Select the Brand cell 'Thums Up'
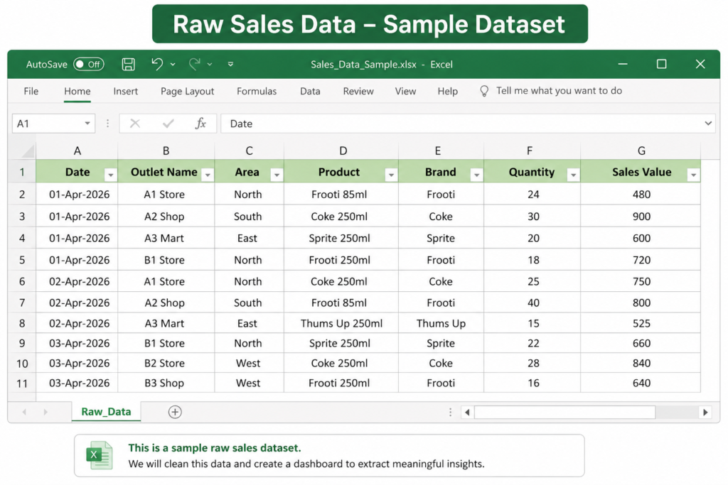 [441, 323]
